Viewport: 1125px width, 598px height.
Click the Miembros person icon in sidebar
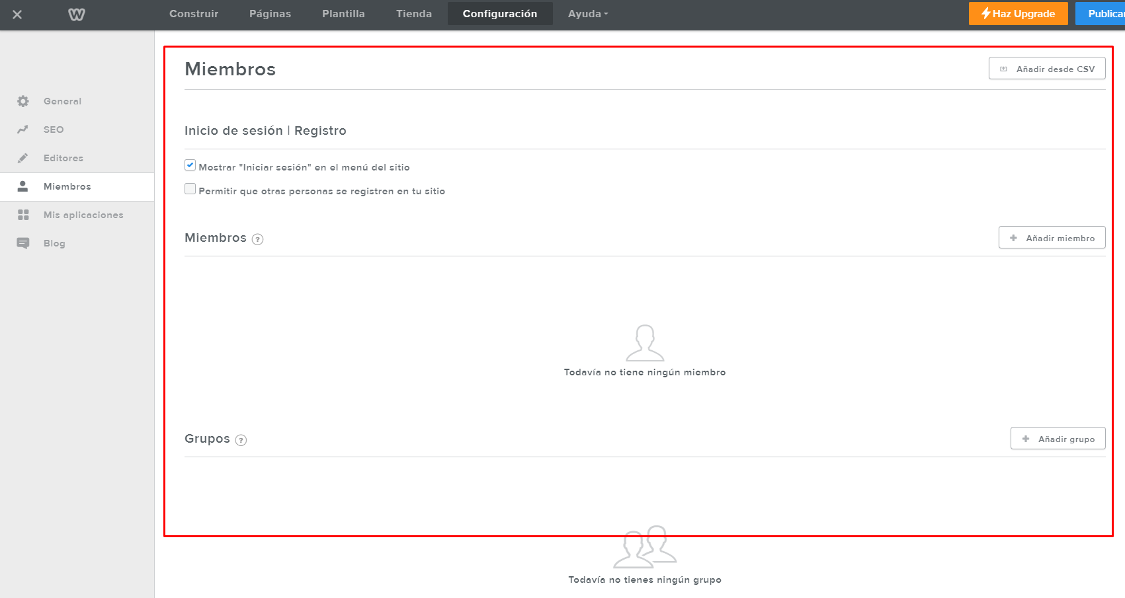click(23, 186)
